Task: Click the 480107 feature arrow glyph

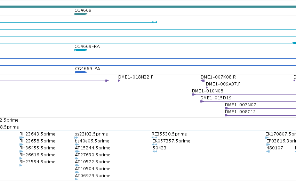Action: pyautogui.click(x=268, y=151)
